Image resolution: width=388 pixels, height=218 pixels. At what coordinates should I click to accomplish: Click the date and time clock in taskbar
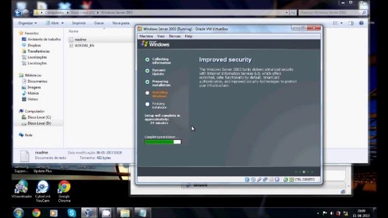click(361, 213)
